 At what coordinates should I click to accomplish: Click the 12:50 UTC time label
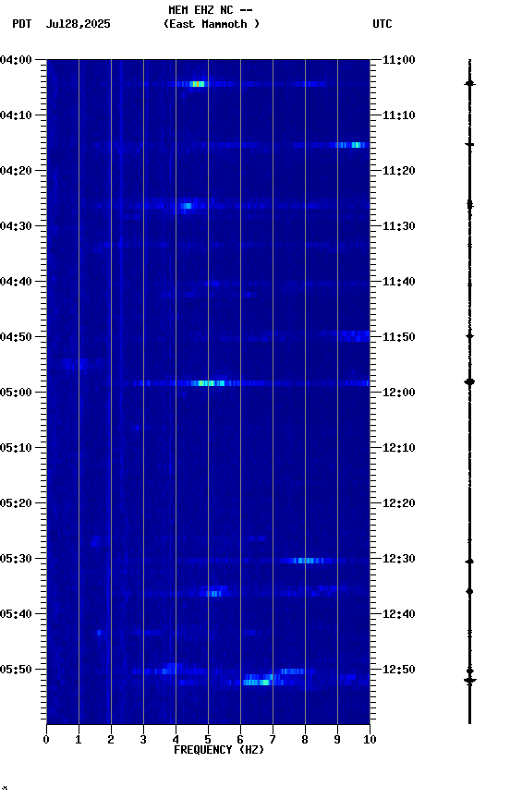click(399, 670)
